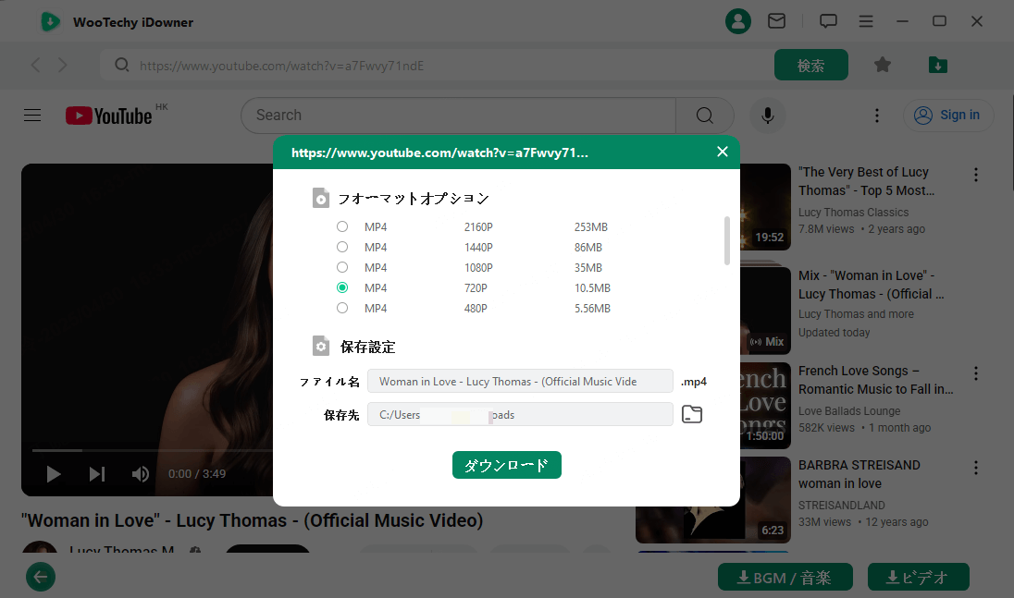This screenshot has height=598, width=1014.
Task: Open the downloads folder icon in toolbar
Action: (938, 65)
